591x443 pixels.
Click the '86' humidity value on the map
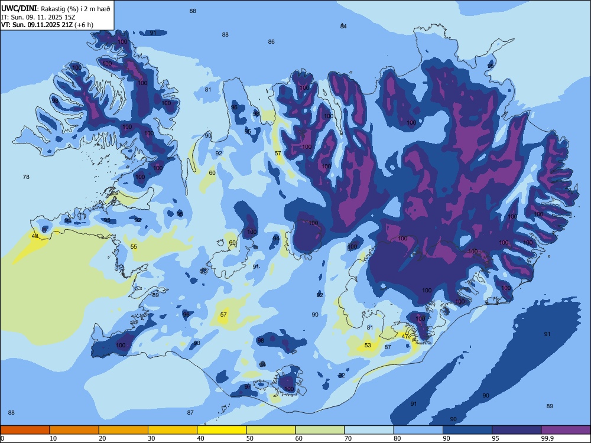[x=271, y=42]
